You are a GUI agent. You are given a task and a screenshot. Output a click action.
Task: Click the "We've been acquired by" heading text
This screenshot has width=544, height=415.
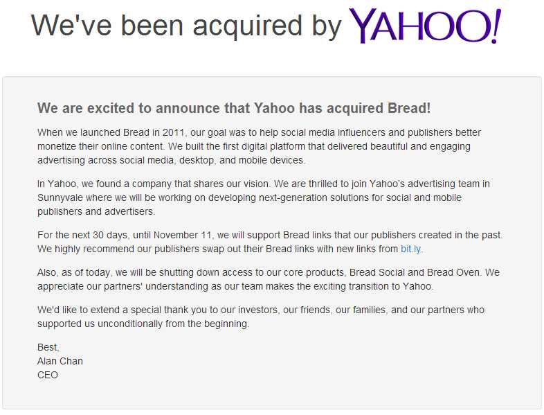point(187,26)
